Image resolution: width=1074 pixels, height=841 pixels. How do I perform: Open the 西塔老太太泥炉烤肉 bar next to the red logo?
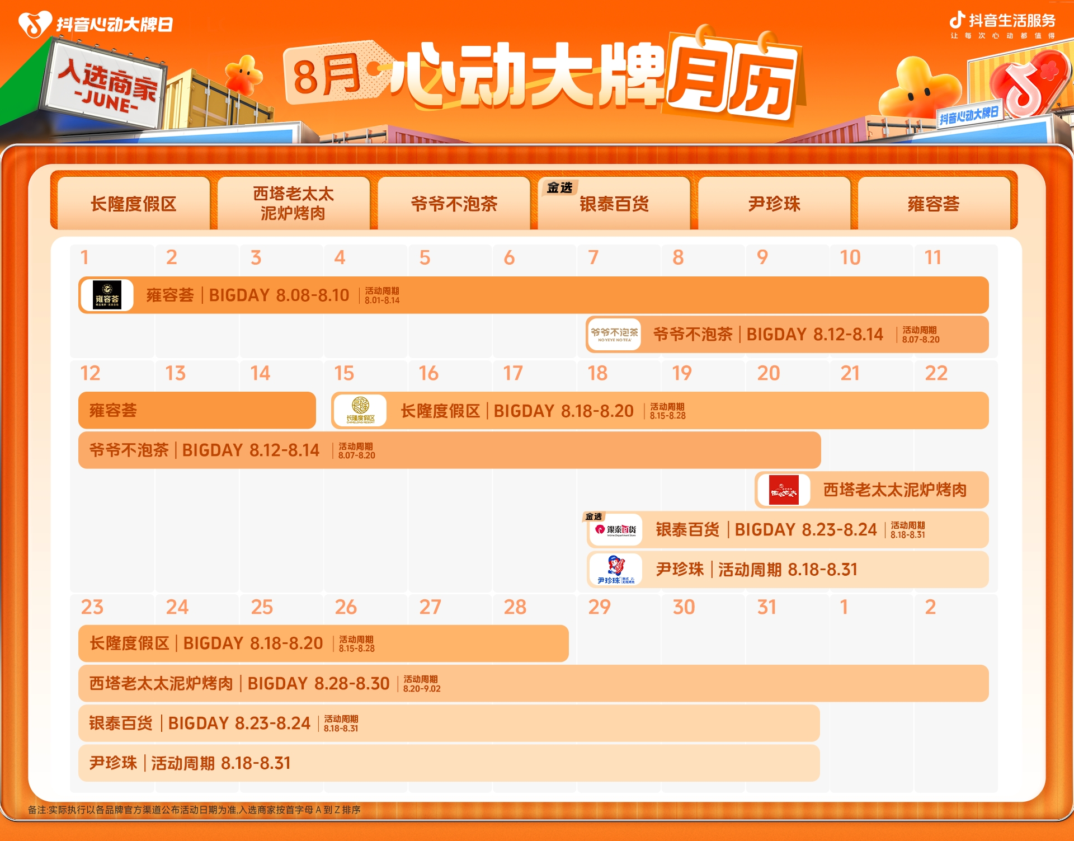pyautogui.click(x=872, y=490)
